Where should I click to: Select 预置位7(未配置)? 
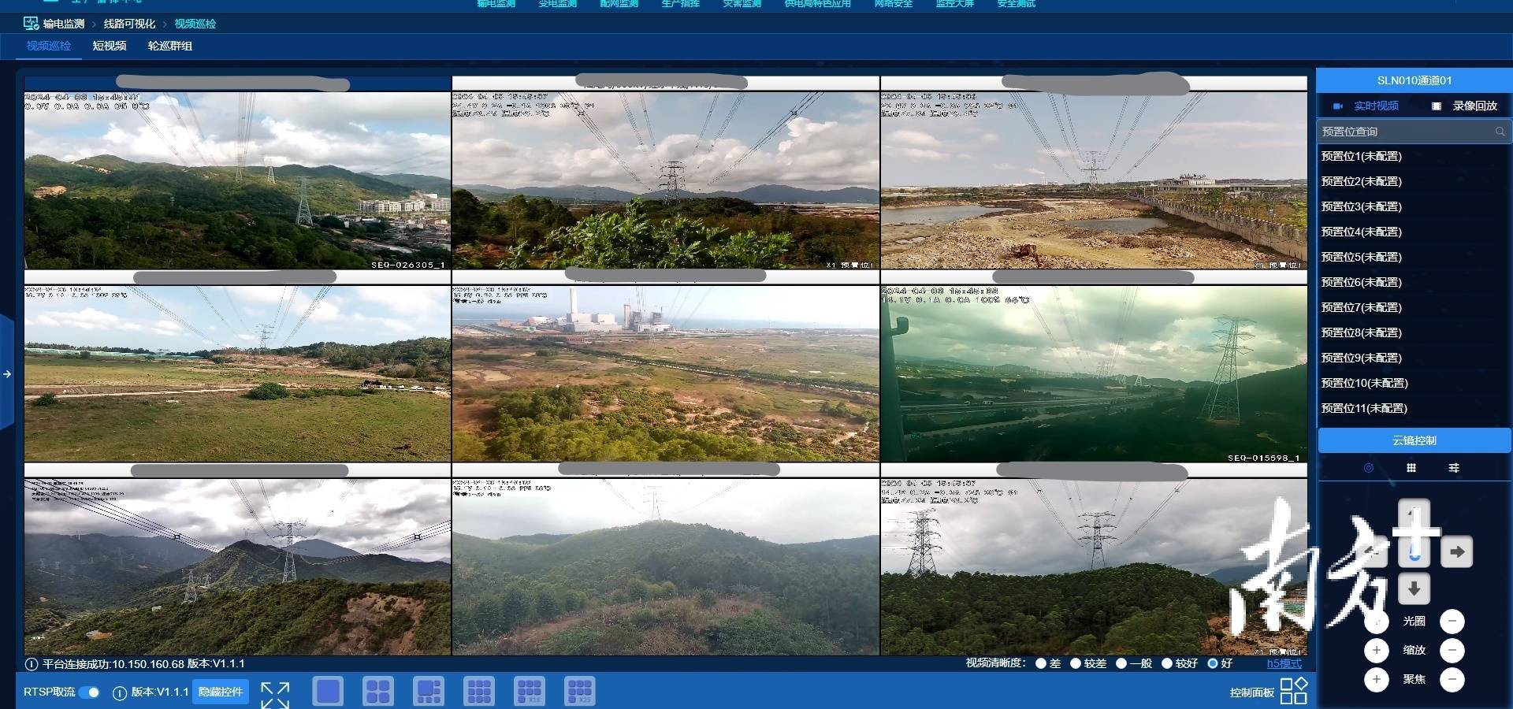[1362, 307]
